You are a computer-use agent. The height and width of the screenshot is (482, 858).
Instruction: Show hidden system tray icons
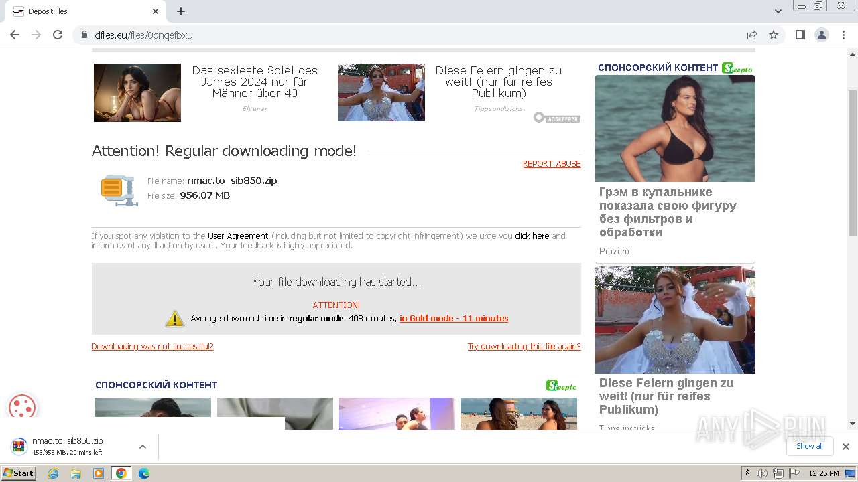[747, 473]
